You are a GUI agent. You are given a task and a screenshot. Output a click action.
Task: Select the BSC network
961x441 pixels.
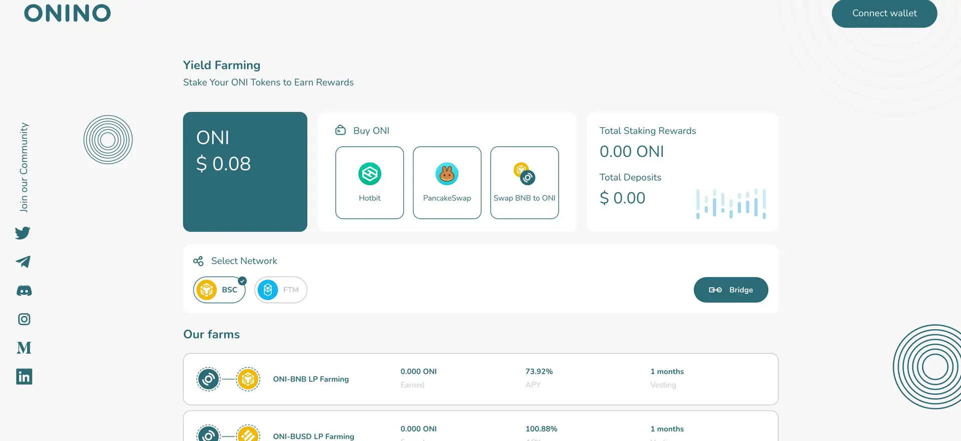[219, 290]
